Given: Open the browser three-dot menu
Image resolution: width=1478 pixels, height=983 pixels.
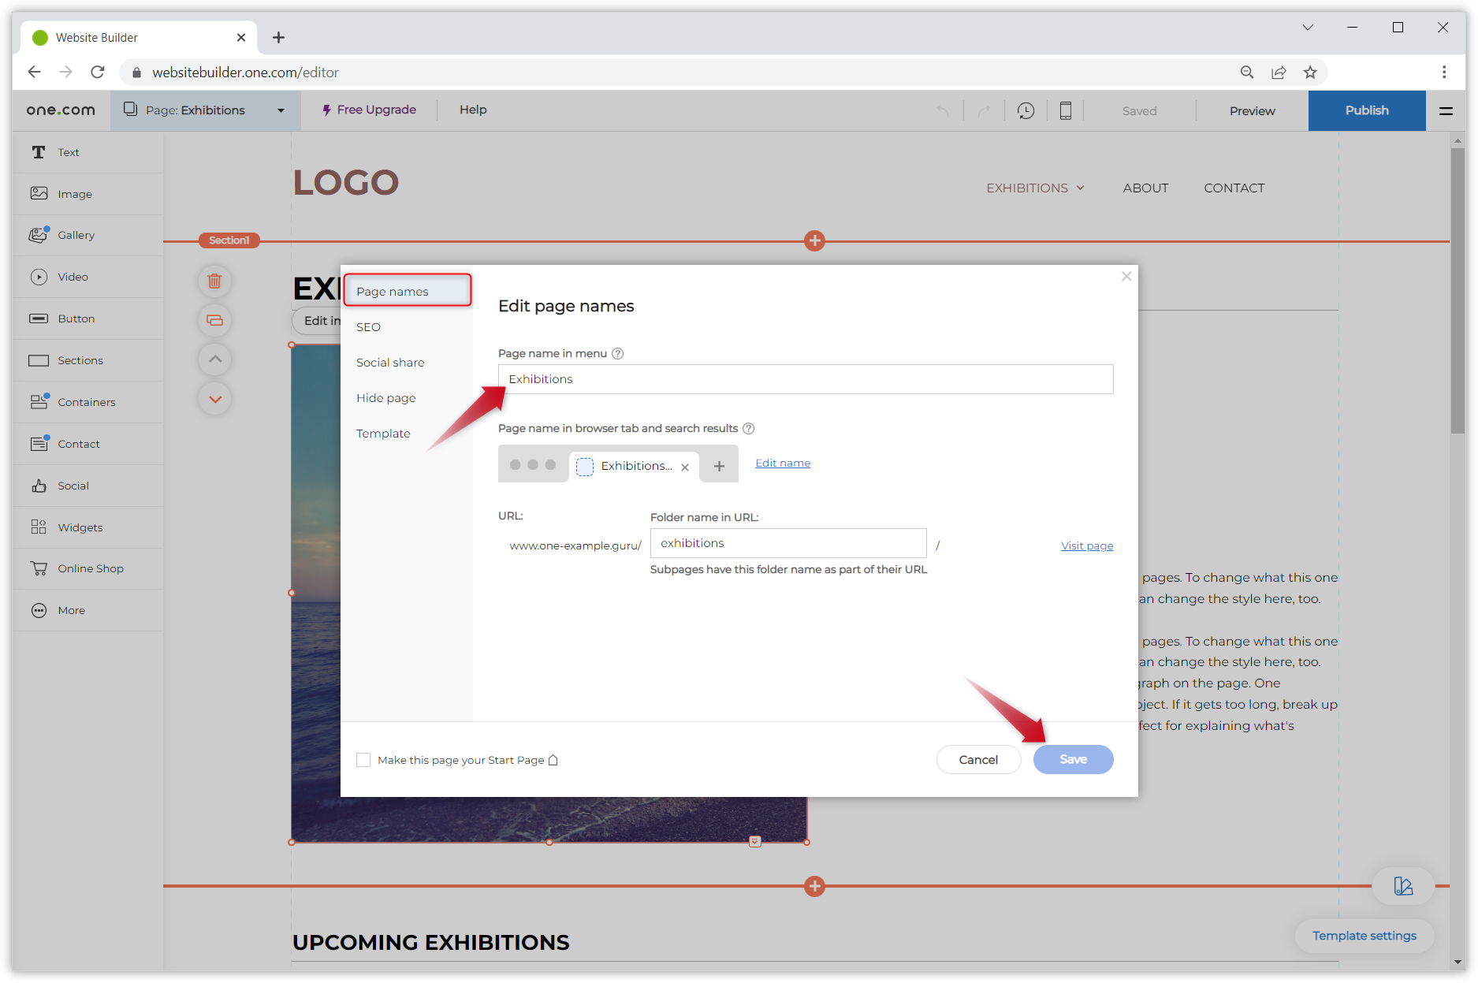Looking at the screenshot, I should pyautogui.click(x=1443, y=72).
